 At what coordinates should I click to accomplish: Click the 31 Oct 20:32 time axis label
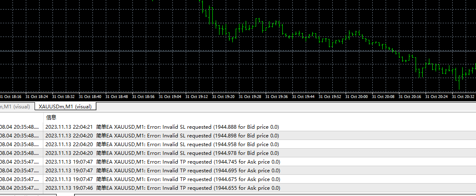tap(463, 97)
